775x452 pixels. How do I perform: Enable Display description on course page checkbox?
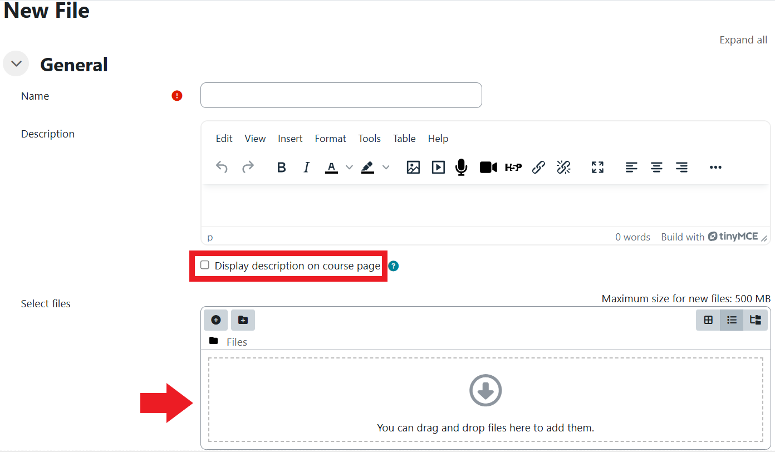tap(205, 266)
